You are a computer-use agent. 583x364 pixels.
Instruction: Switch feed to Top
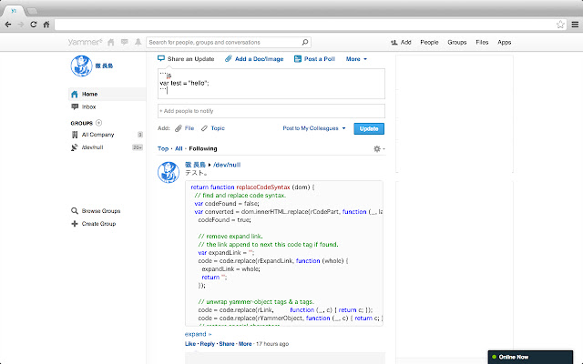tap(163, 148)
